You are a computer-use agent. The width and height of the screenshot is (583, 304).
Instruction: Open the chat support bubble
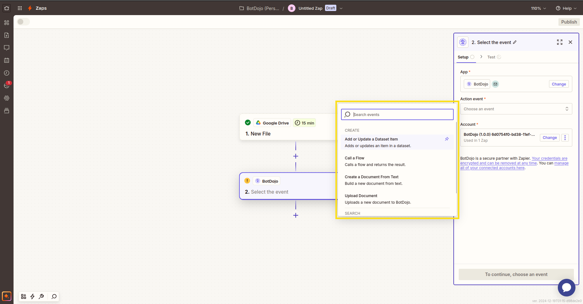[567, 288]
